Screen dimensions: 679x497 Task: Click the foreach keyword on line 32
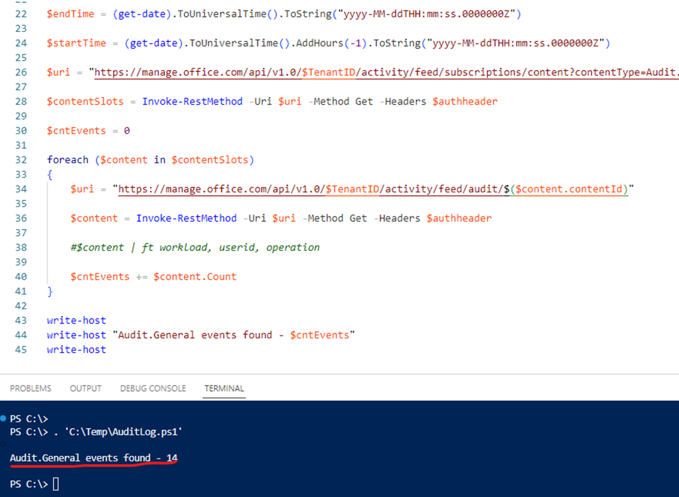click(68, 159)
